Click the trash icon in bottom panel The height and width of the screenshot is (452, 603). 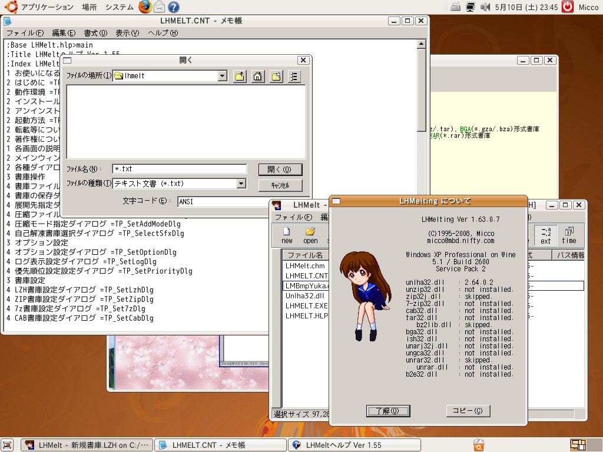(x=478, y=445)
